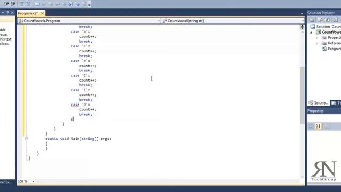
Task: Click Show All Files icon in Solution Explorer
Action: [320, 20]
